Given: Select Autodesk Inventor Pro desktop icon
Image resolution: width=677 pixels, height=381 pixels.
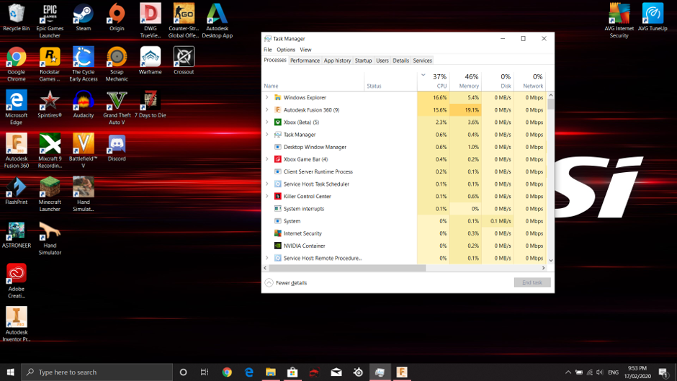Looking at the screenshot, I should [x=17, y=324].
